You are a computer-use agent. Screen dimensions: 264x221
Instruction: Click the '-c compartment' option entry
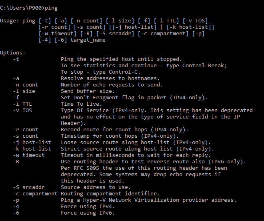(35, 194)
